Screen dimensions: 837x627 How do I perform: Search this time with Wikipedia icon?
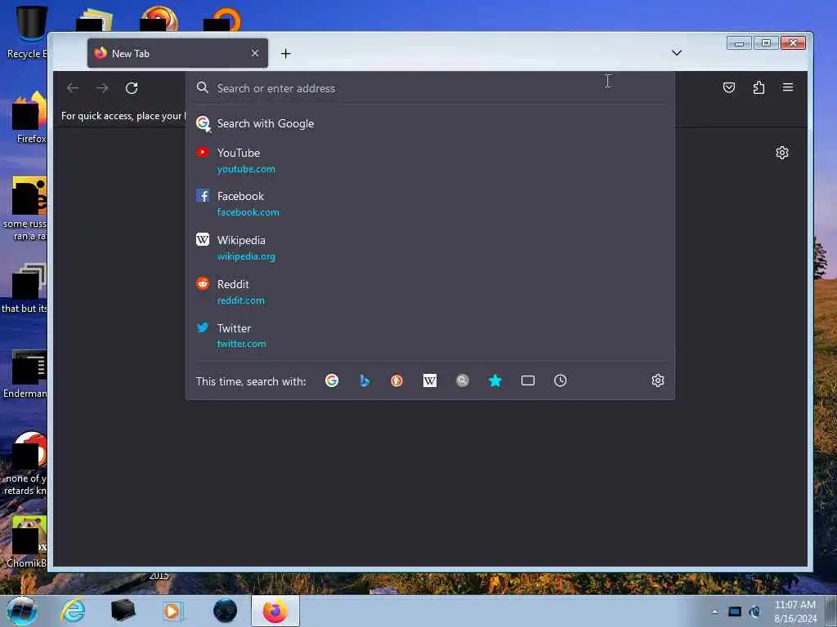coord(430,380)
